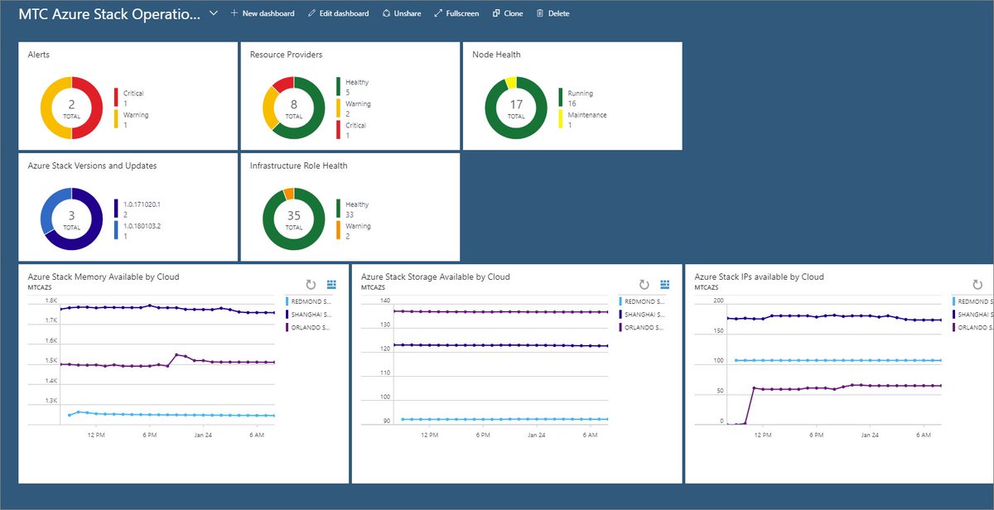Viewport: 994px width, 510px height.
Task: Click the plus icon for New dashboard
Action: (x=234, y=14)
